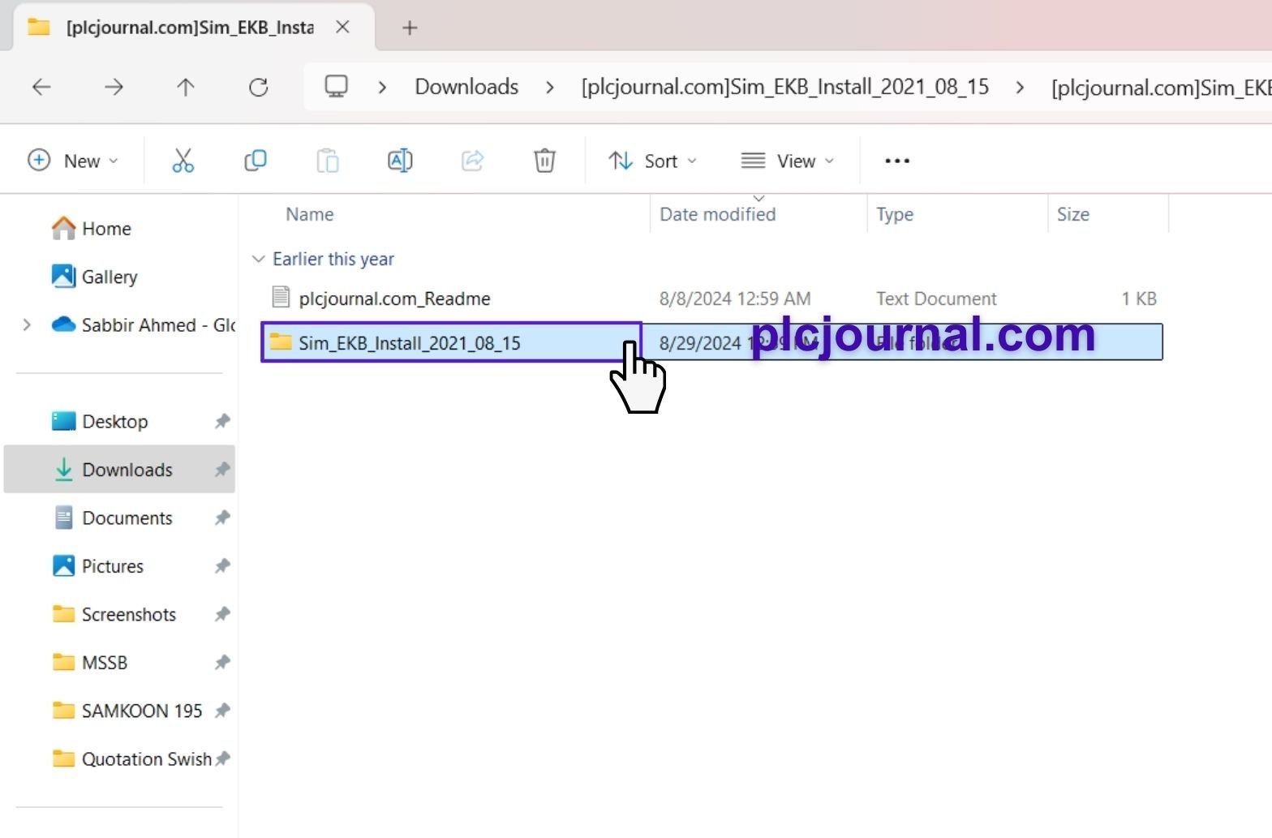This screenshot has width=1272, height=838.
Task: Add a new tab with the plus button
Action: point(410,28)
